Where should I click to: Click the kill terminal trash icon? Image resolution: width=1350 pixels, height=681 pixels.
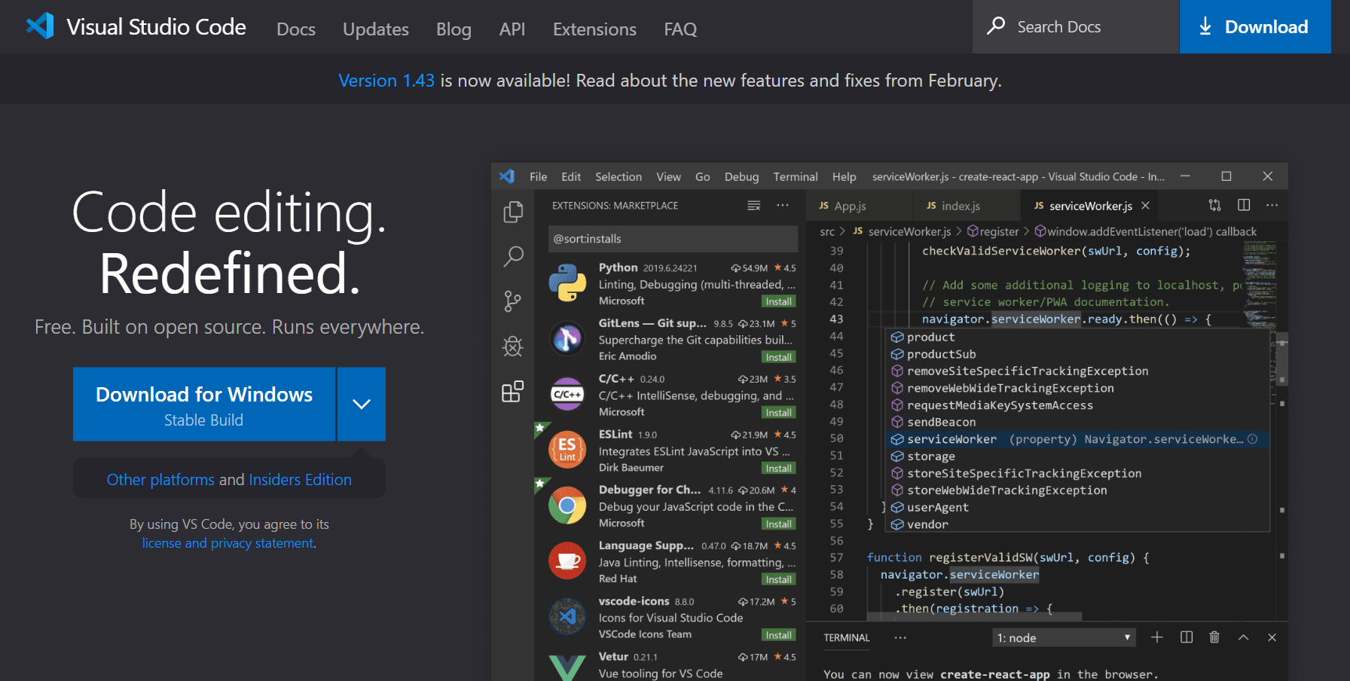click(1214, 637)
